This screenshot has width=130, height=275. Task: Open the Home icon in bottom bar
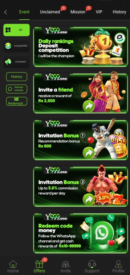coord(13,264)
